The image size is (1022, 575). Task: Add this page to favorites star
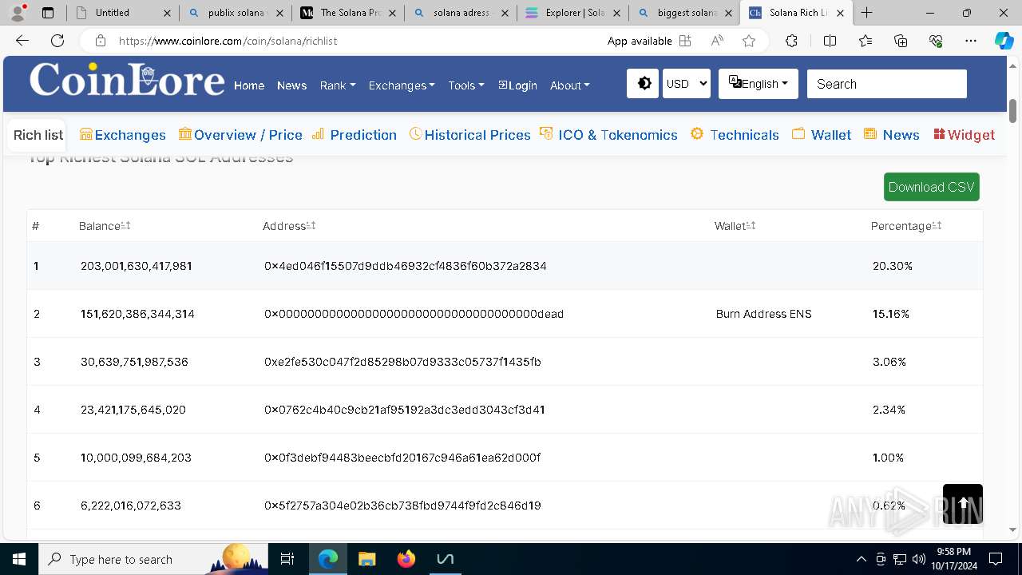click(749, 41)
